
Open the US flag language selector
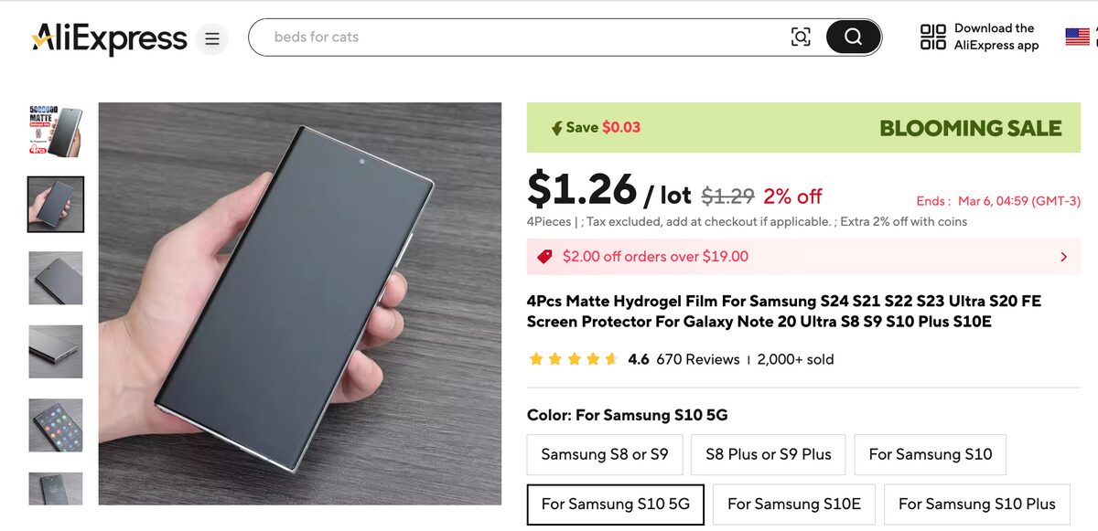tap(1078, 37)
